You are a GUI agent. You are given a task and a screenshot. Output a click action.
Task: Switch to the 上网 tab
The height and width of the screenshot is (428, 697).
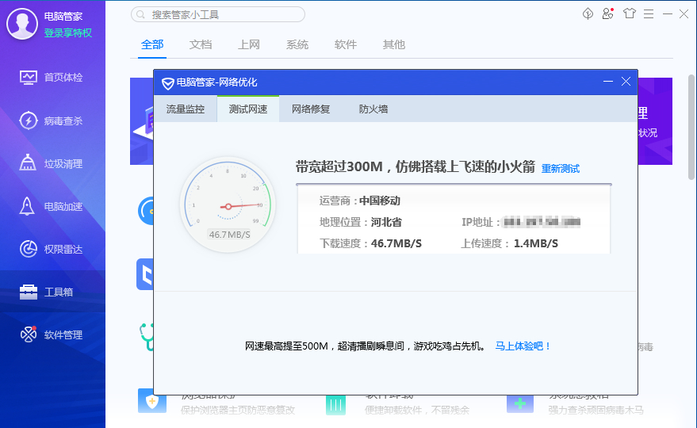pos(248,44)
